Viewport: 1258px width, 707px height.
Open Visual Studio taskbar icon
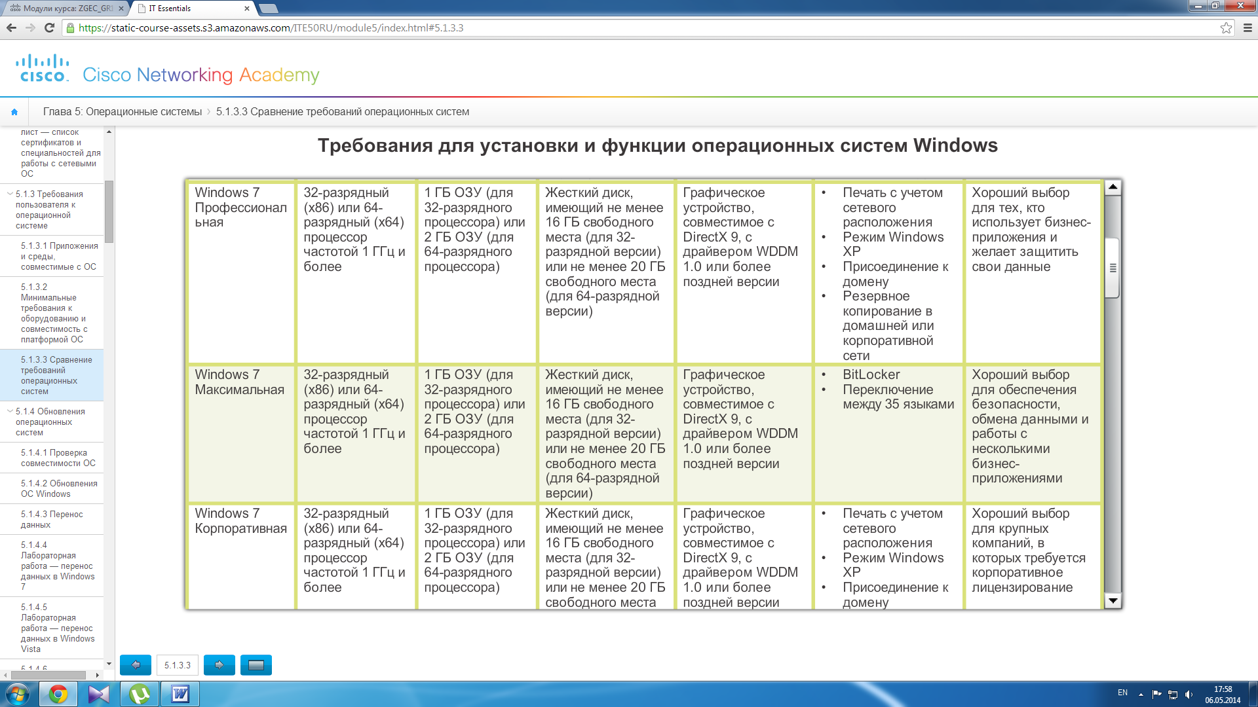point(99,694)
